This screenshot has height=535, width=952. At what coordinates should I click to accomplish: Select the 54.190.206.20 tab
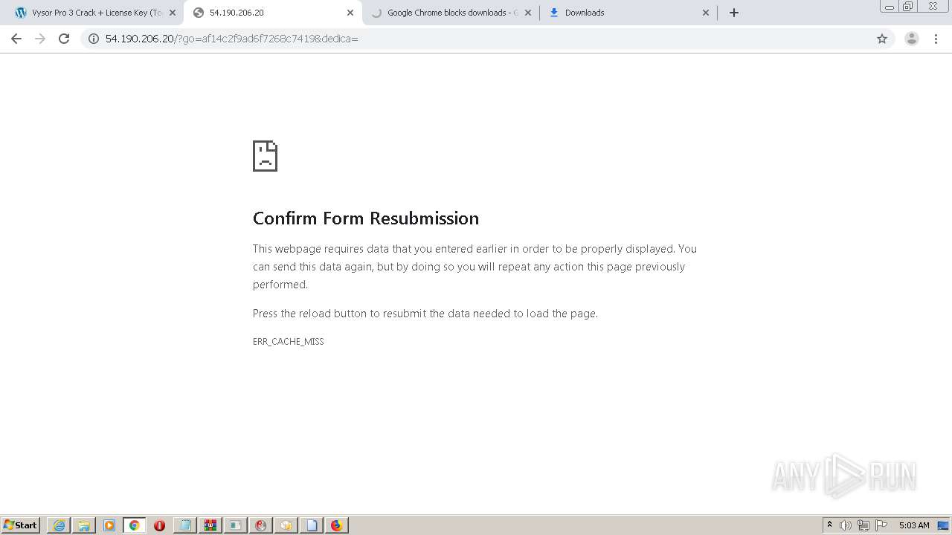point(272,13)
